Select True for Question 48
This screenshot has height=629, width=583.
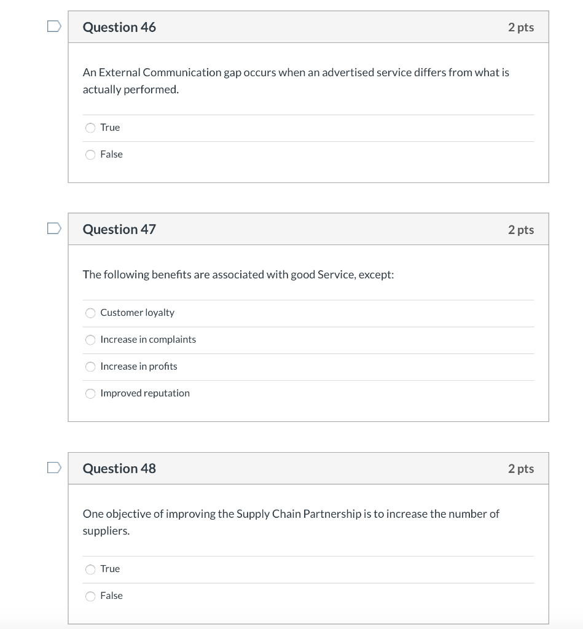[x=90, y=569]
